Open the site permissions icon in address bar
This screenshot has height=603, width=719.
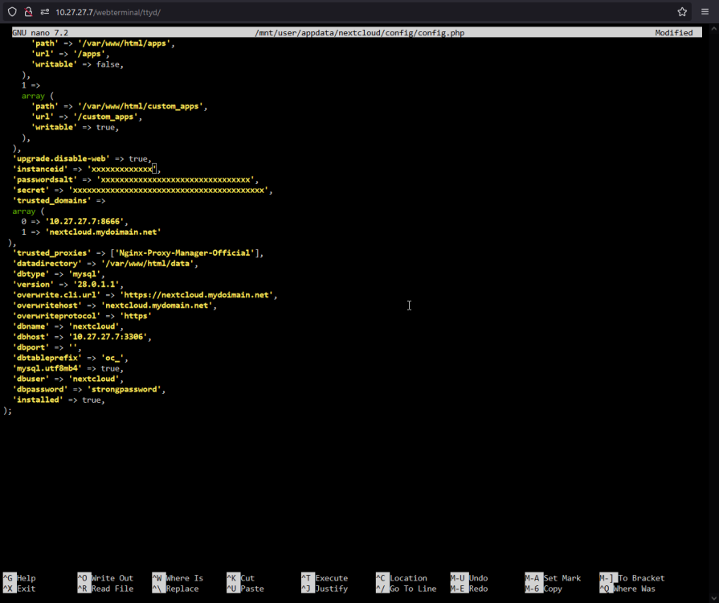[44, 12]
